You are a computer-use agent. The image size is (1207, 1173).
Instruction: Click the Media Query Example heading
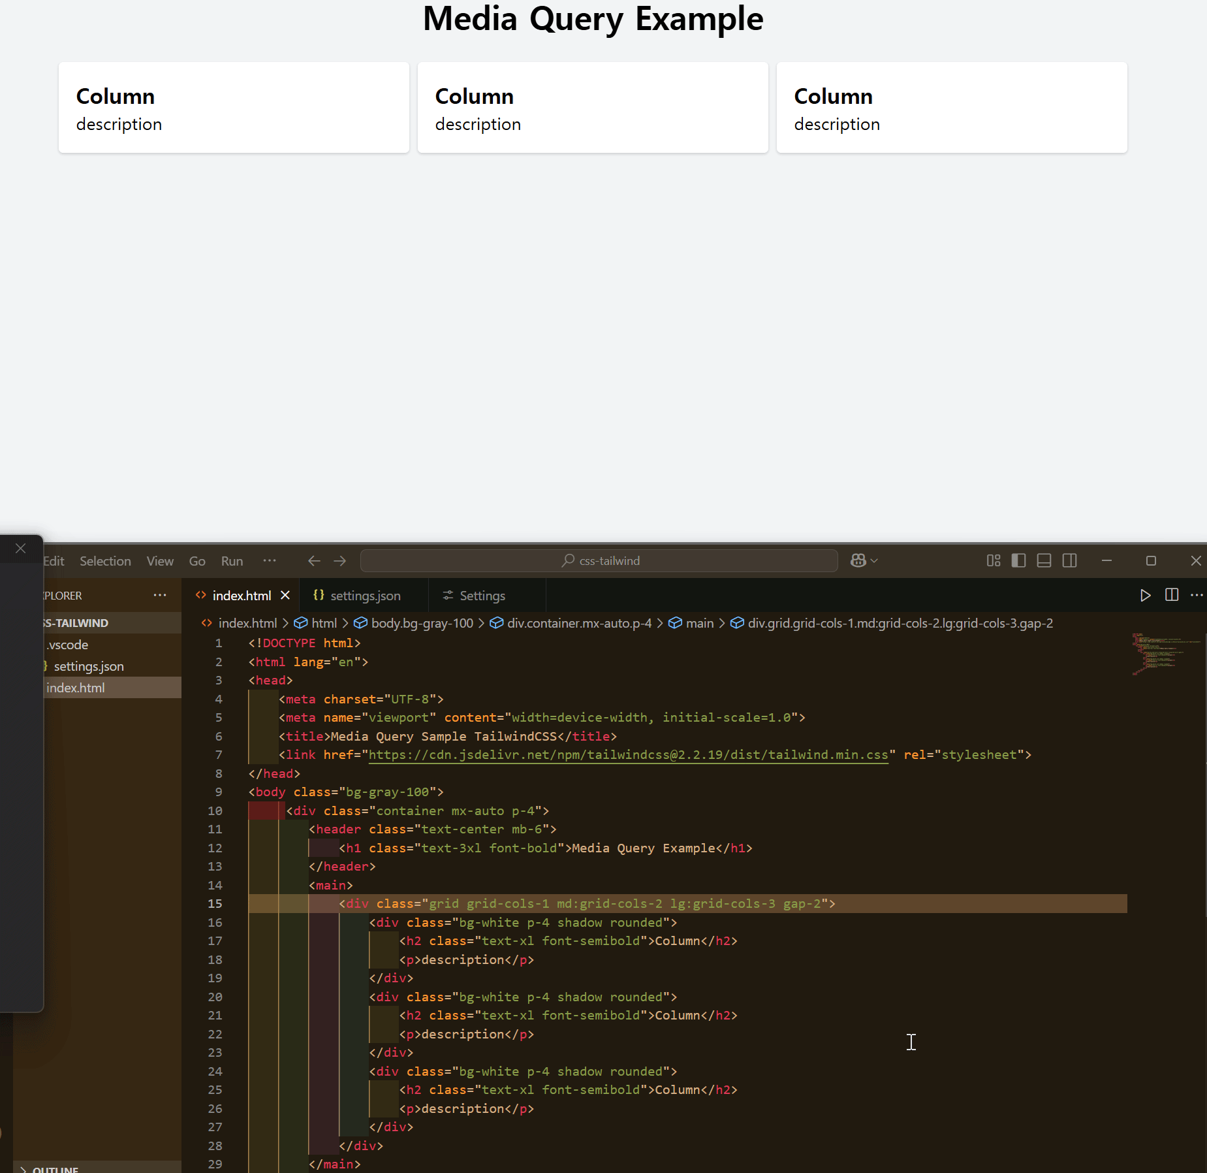tap(593, 18)
